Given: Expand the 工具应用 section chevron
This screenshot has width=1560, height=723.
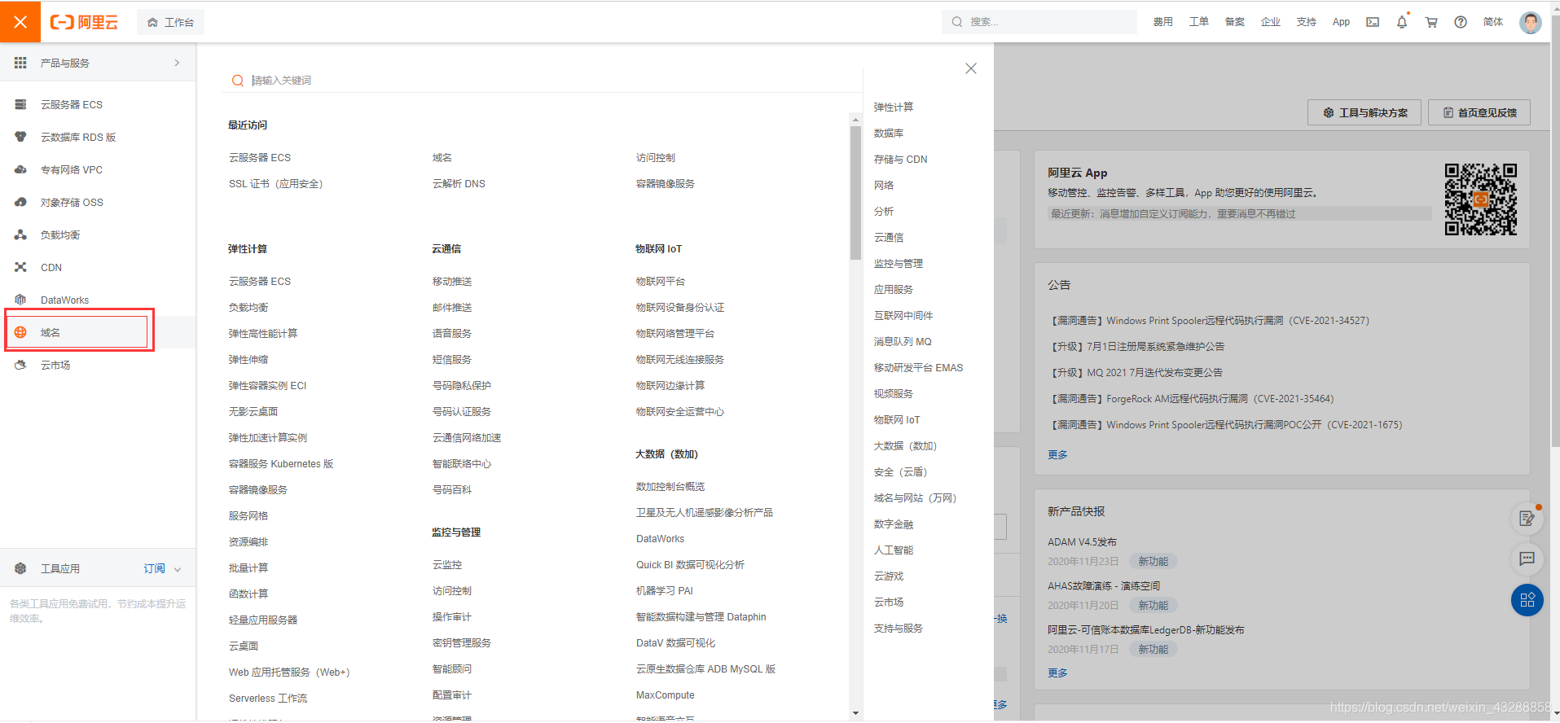Looking at the screenshot, I should click(x=178, y=569).
